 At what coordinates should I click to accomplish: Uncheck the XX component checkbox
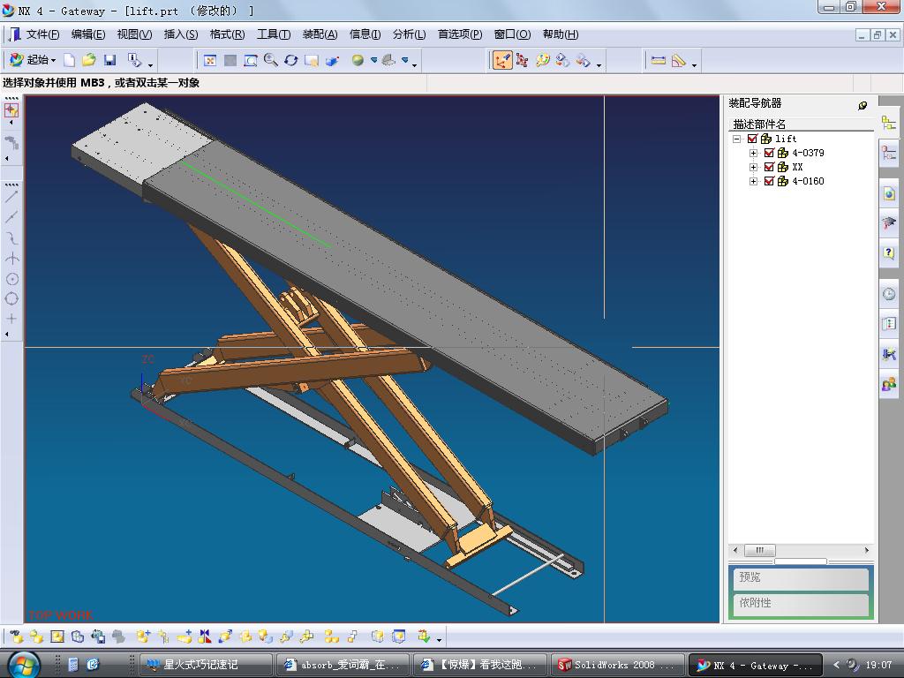(769, 167)
